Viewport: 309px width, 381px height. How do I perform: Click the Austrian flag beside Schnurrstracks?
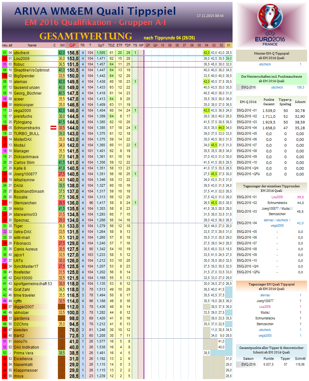coord(53,128)
